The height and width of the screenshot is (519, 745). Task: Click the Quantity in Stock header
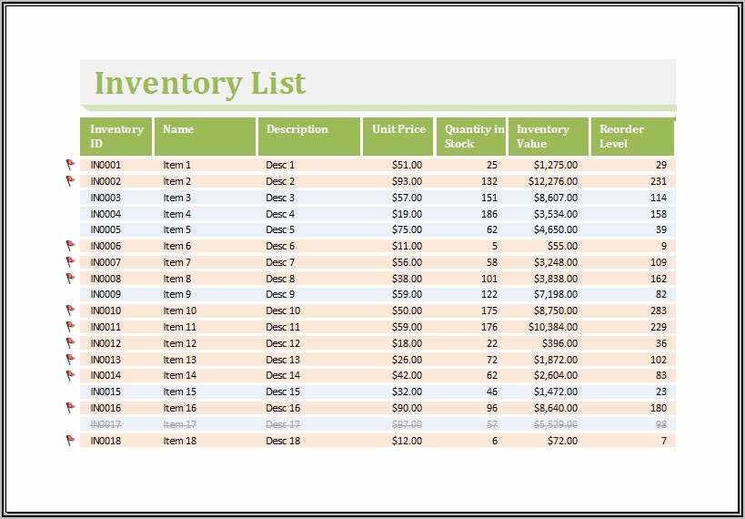[471, 137]
